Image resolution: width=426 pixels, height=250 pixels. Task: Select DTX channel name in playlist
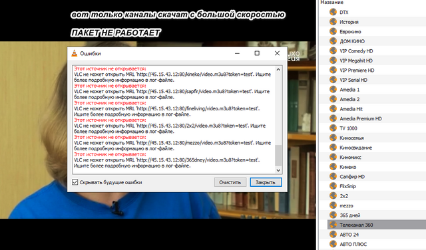click(x=344, y=12)
